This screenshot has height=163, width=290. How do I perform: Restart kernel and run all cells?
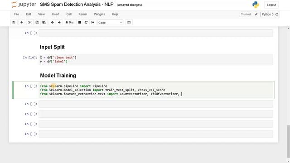point(92,22)
